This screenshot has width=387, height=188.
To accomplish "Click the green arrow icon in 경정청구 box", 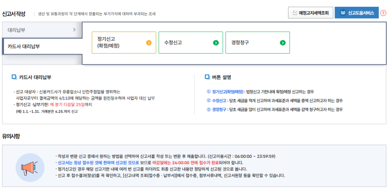I will (x=282, y=43).
